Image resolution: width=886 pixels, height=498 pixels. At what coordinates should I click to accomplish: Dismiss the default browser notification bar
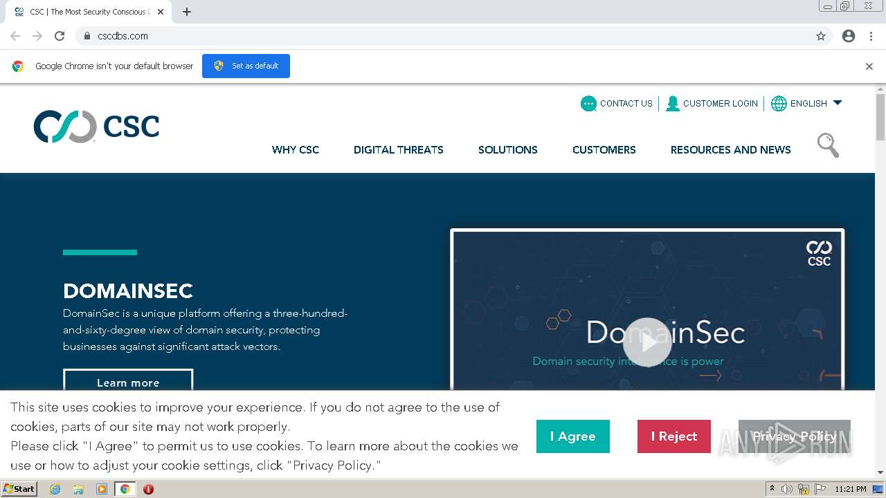869,66
